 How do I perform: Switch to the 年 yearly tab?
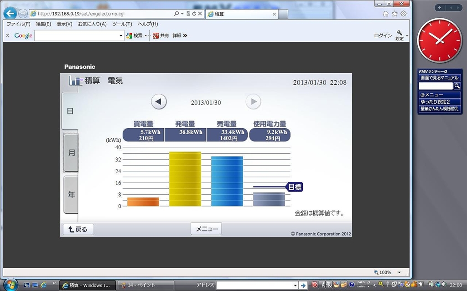[71, 195]
